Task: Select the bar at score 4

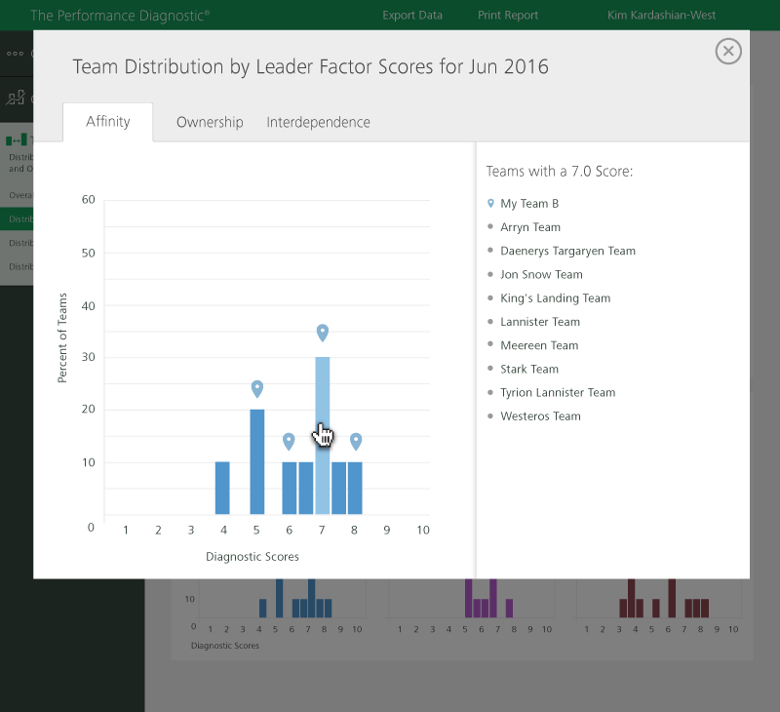Action: pos(222,488)
